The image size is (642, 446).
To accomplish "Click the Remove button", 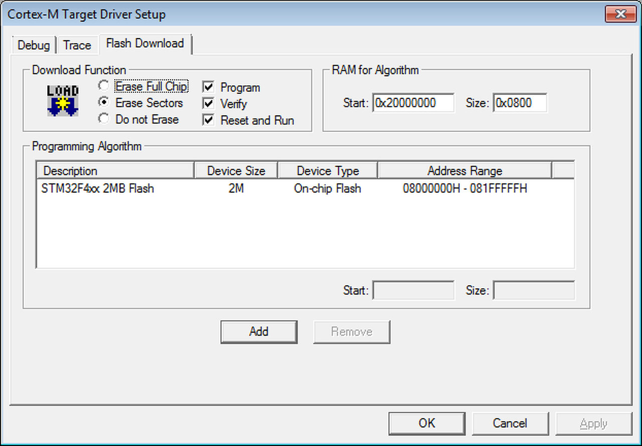I will pyautogui.click(x=352, y=332).
